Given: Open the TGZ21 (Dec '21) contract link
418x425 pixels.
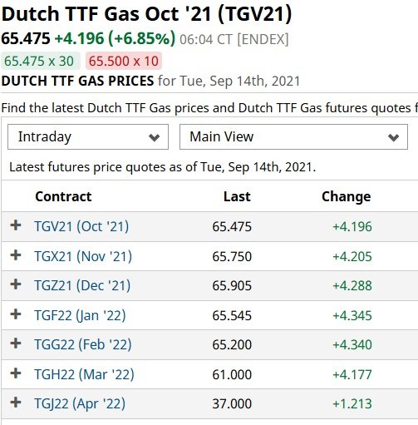Looking at the screenshot, I should click(82, 286).
